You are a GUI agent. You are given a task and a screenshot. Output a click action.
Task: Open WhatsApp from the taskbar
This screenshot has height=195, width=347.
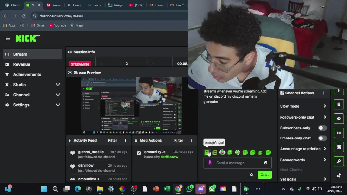(189, 189)
